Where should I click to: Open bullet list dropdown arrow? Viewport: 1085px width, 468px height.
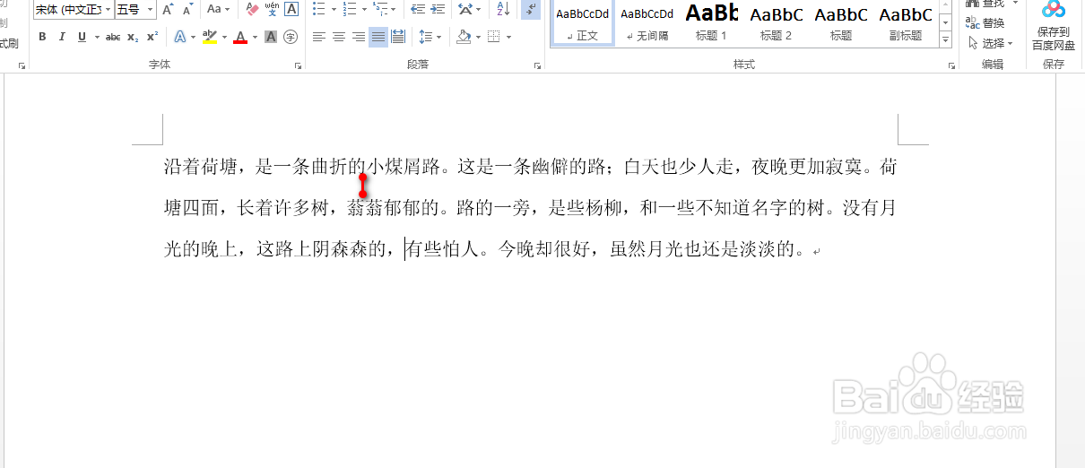point(334,10)
